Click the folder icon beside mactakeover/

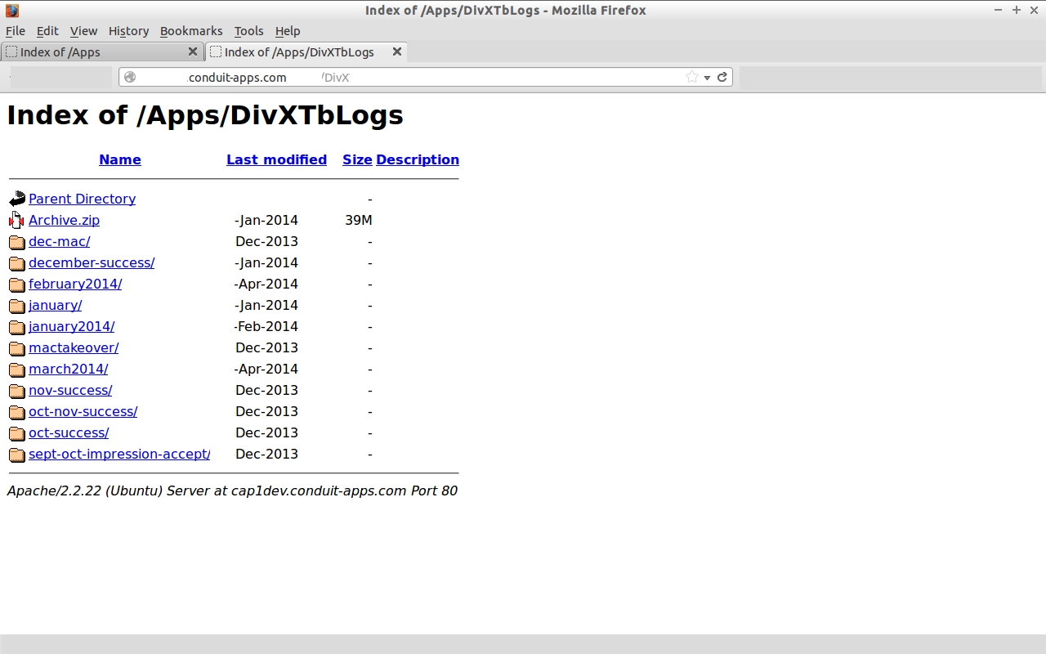coord(17,348)
